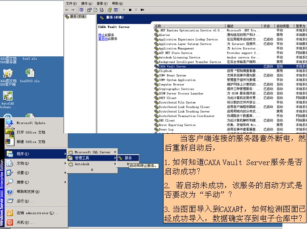Select the DNS Client service row
Image resolution: width=307 pixels, height=229 pixels.
pyautogui.click(x=231, y=120)
